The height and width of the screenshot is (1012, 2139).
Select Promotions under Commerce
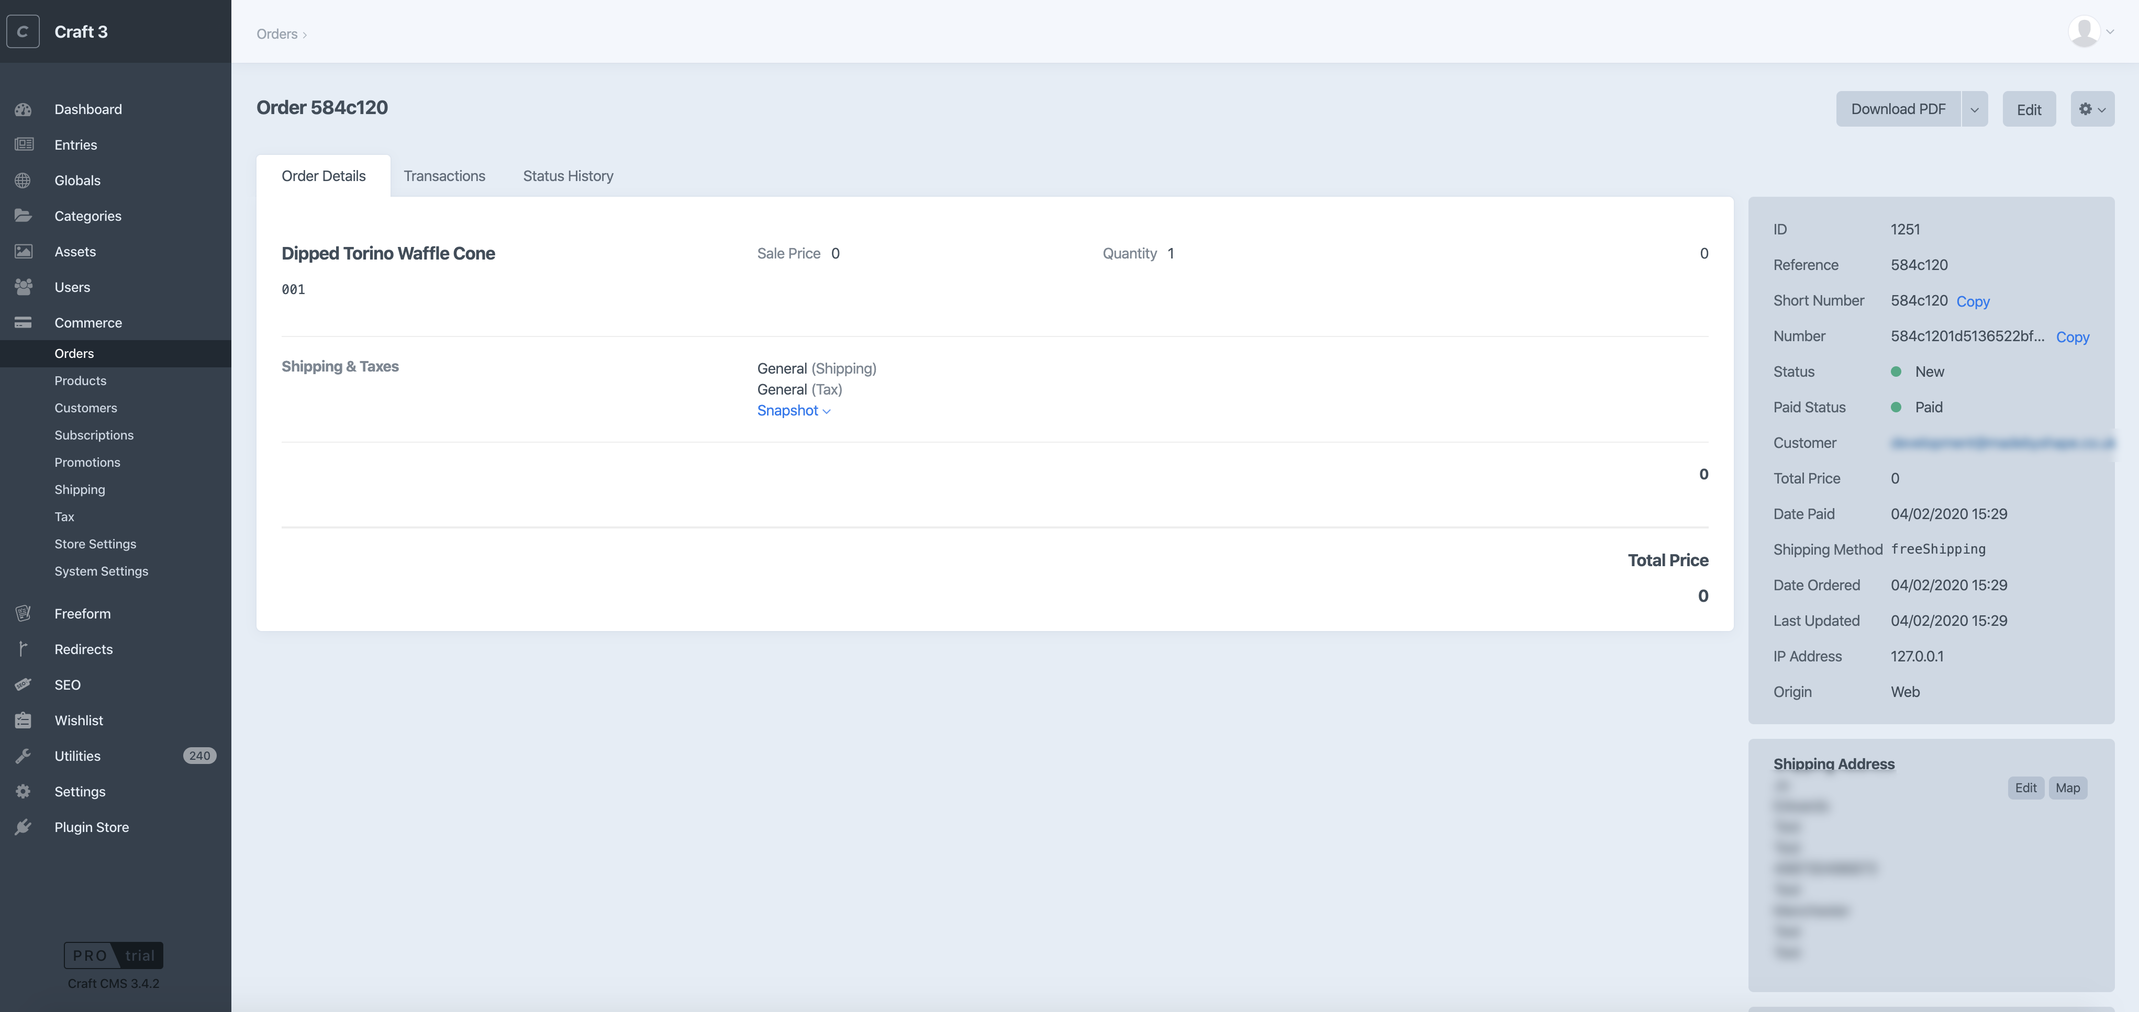click(87, 462)
